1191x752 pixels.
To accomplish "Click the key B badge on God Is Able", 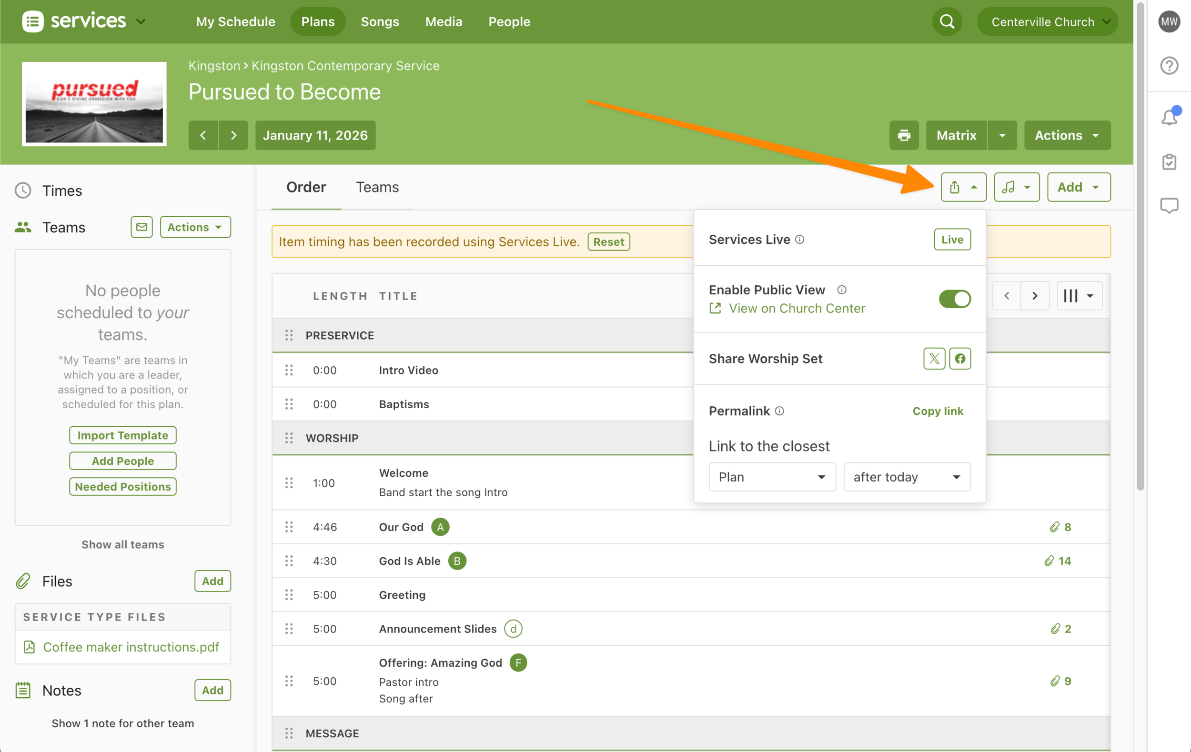I will coord(457,561).
